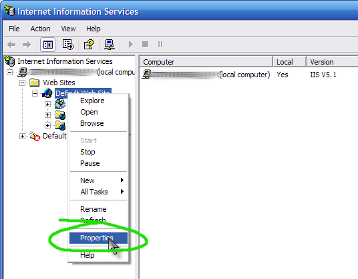Click the stopped Default SMTP server icon

[35, 136]
